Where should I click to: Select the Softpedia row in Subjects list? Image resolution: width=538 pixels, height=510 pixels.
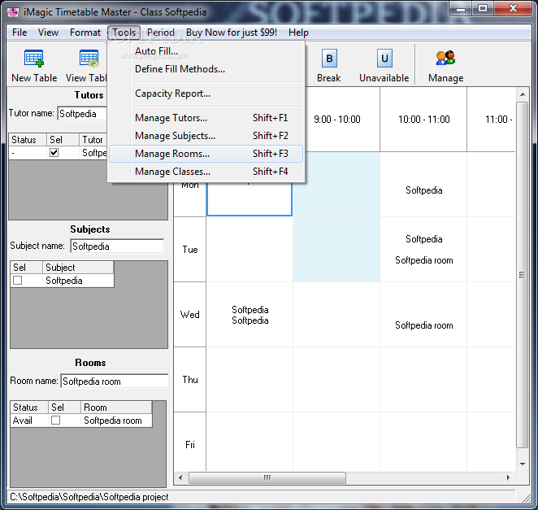(62, 281)
